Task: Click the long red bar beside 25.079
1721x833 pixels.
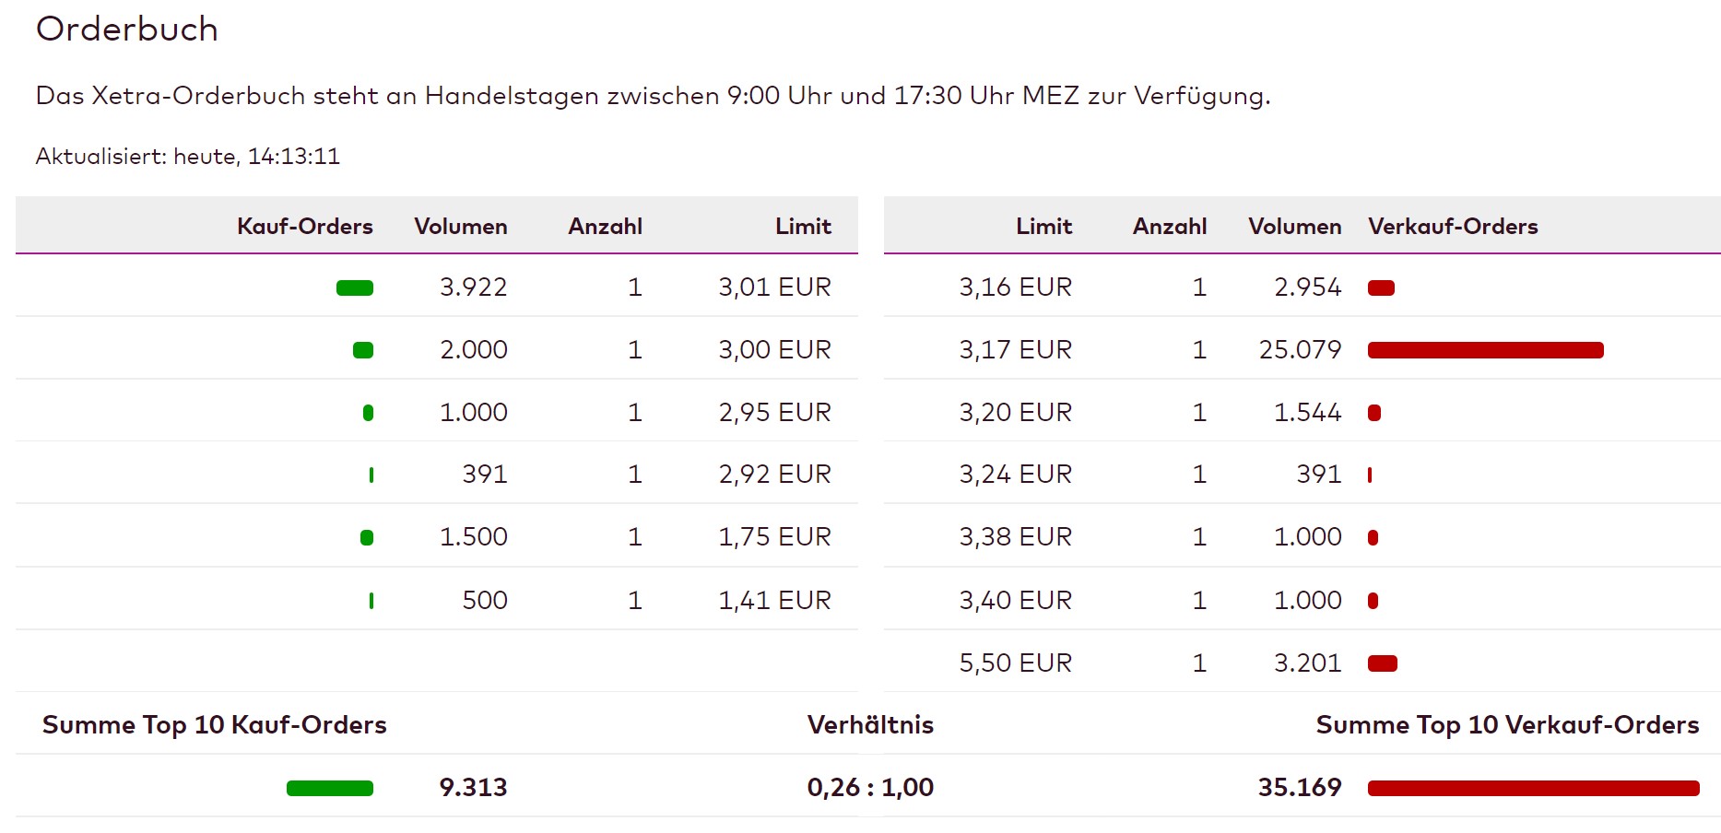Action: [x=1485, y=350]
